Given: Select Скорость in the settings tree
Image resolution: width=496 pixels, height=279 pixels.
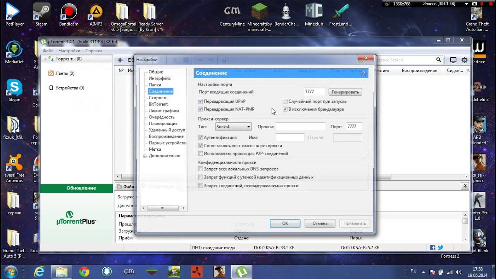Looking at the screenshot, I should [158, 98].
